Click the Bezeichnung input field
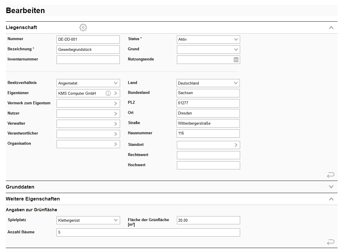 (88, 50)
